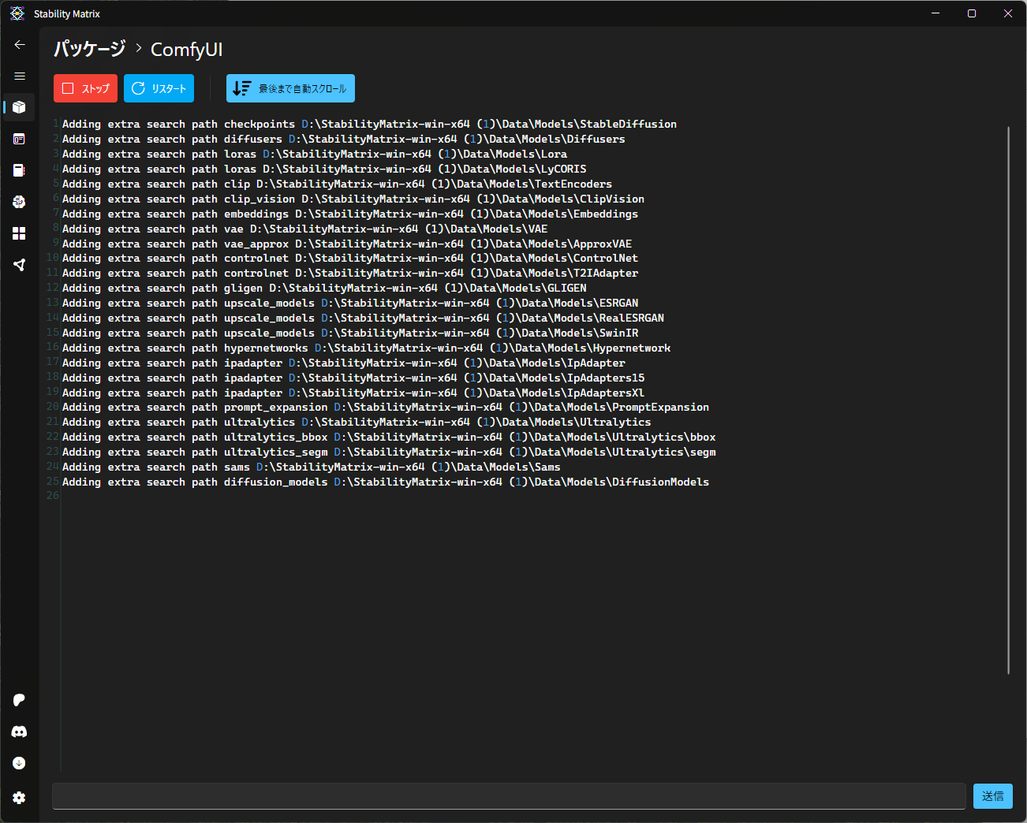Open the Output Browser grid icon
This screenshot has width=1027, height=823.
pos(20,233)
